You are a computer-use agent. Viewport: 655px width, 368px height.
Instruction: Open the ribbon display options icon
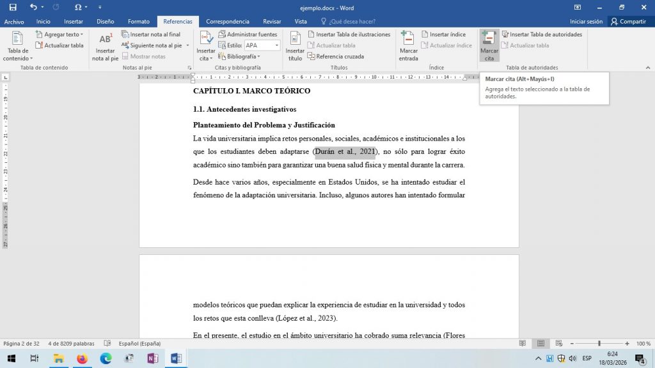tap(578, 7)
